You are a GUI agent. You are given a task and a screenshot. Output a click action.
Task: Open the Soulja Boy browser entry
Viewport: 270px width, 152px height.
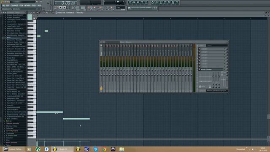11,58
